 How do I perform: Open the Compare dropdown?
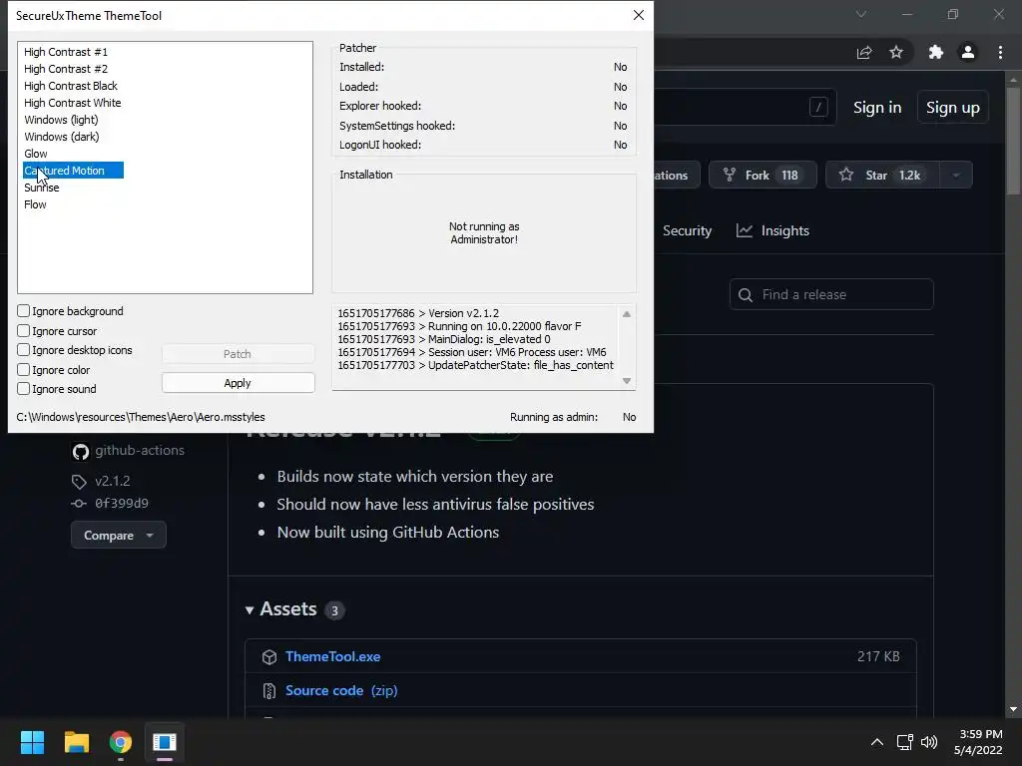coord(118,536)
